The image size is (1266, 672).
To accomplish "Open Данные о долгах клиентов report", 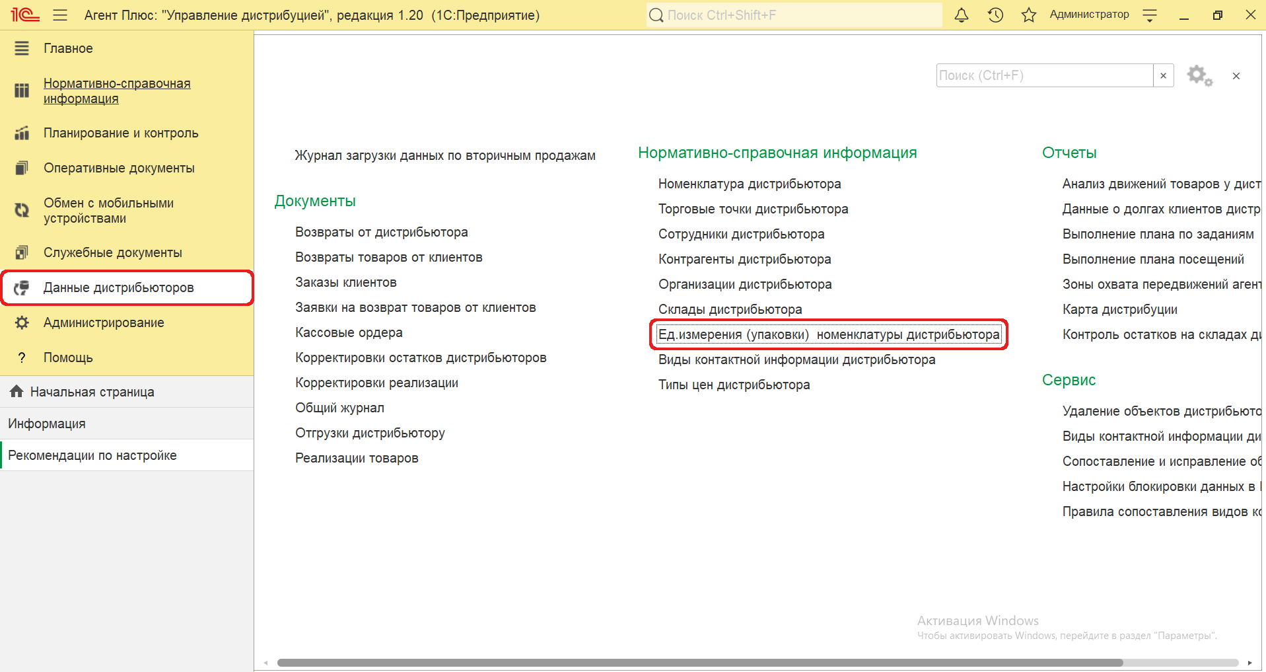I will 1162,209.
